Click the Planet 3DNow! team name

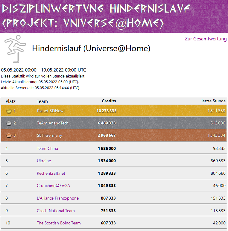point(51,111)
